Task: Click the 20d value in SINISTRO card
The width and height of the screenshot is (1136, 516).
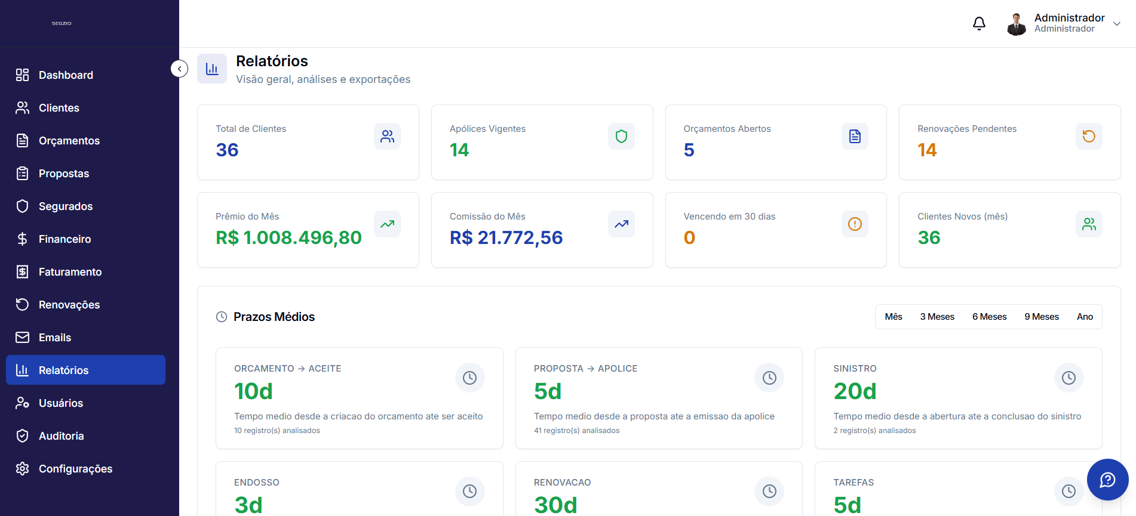Action: [855, 391]
